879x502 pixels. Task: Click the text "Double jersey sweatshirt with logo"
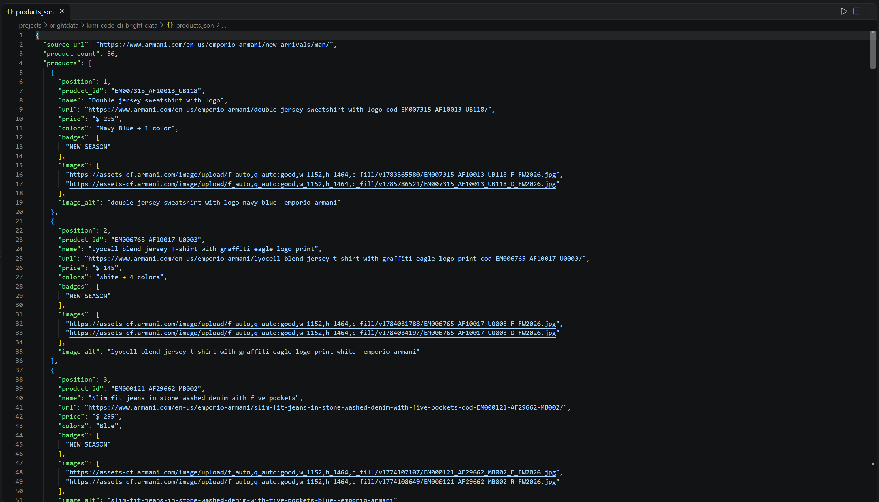pos(156,100)
